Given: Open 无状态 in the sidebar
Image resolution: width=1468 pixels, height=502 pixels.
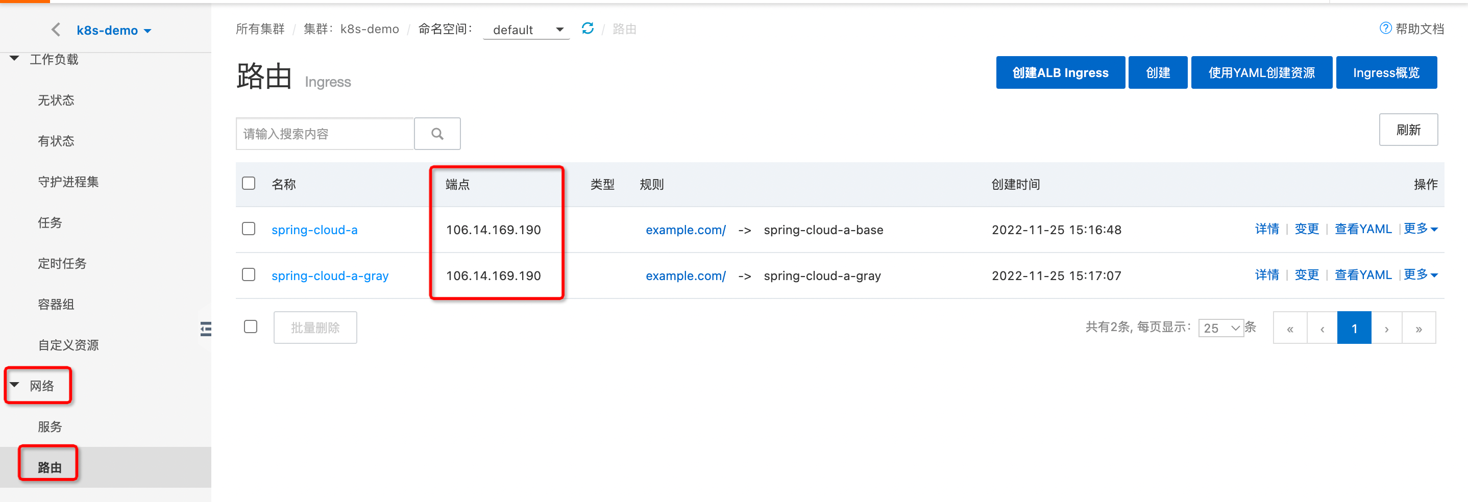Looking at the screenshot, I should click(56, 101).
